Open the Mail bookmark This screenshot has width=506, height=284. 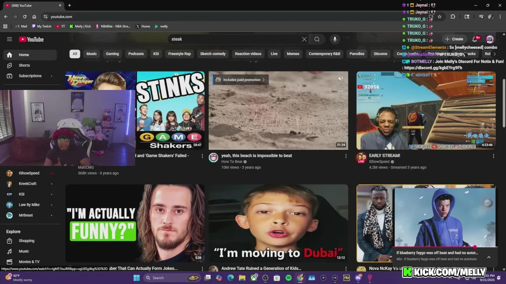click(21, 26)
